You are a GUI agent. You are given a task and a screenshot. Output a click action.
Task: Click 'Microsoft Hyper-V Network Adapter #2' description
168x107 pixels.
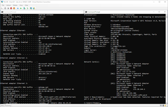pyautogui.click(x=56, y=64)
